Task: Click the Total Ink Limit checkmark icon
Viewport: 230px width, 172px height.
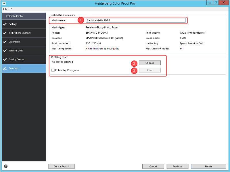Action: pos(5,51)
